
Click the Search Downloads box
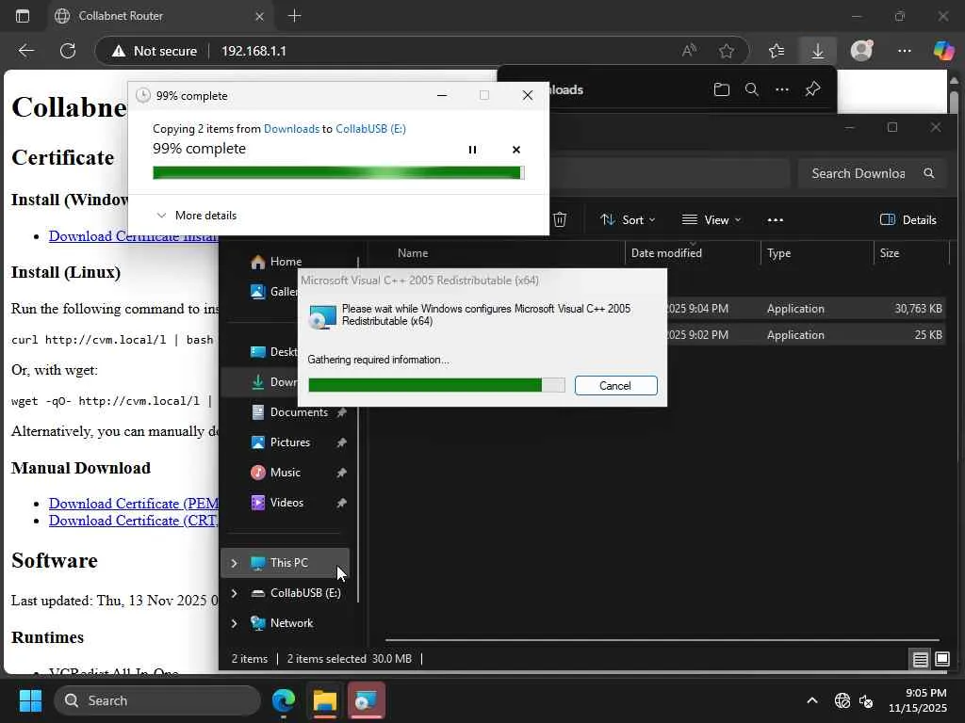tap(870, 173)
